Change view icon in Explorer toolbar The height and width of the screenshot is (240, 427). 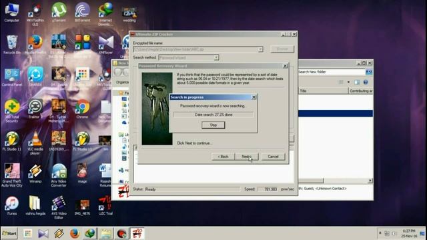[341, 82]
